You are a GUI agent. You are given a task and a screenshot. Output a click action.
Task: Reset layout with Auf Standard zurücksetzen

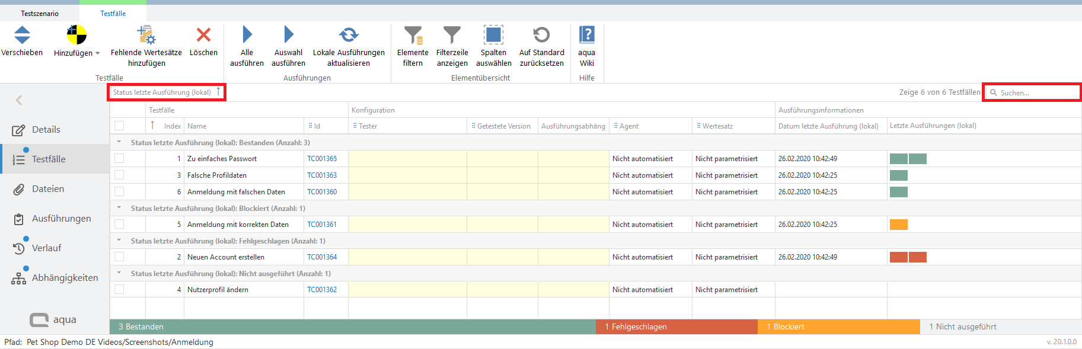[541, 36]
